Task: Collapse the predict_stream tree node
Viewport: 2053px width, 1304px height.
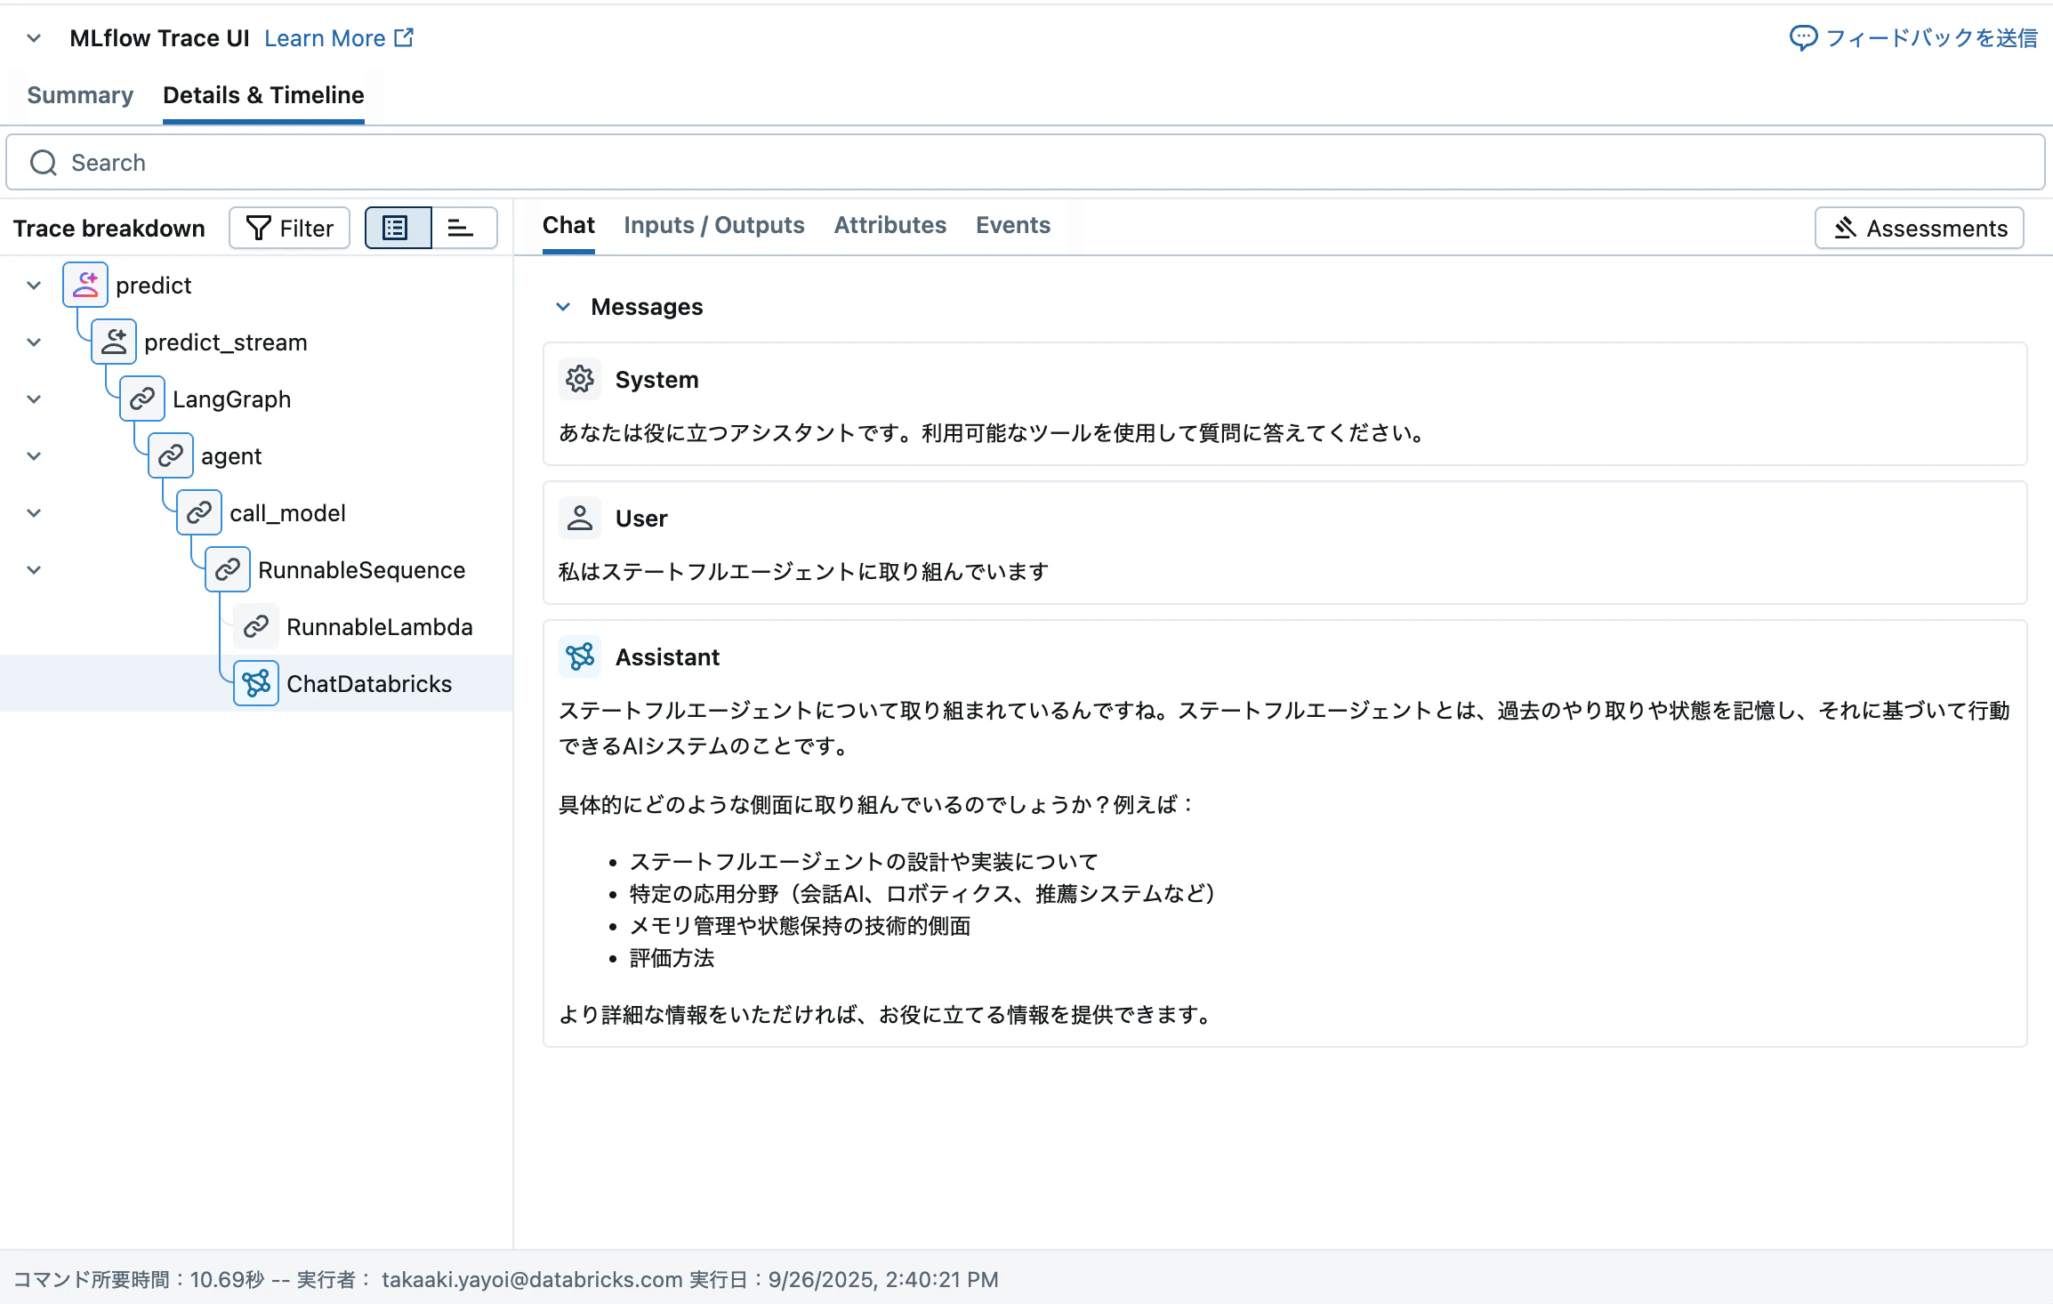Action: coord(34,342)
